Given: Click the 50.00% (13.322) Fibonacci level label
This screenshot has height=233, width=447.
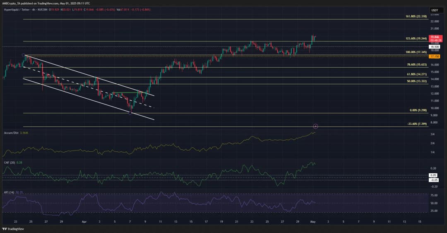Looking at the screenshot, I should pos(416,81).
